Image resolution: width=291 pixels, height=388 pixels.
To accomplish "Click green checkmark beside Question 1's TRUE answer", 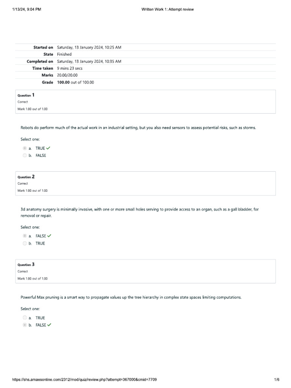I will point(48,148).
